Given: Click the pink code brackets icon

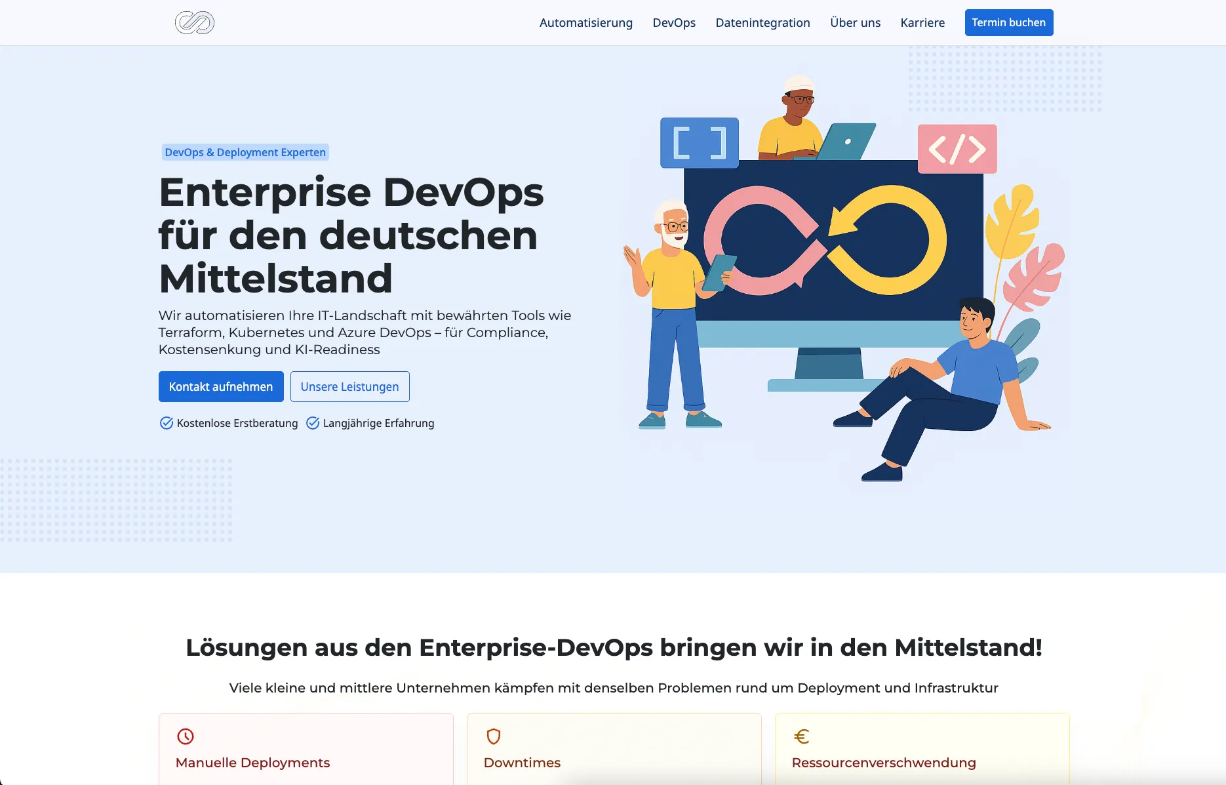Looking at the screenshot, I should (x=957, y=149).
